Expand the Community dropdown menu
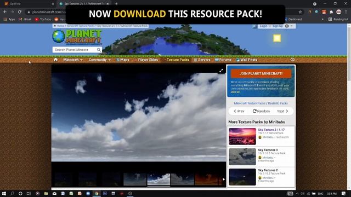Image resolution: width=351 pixels, height=197 pixels. (99, 60)
